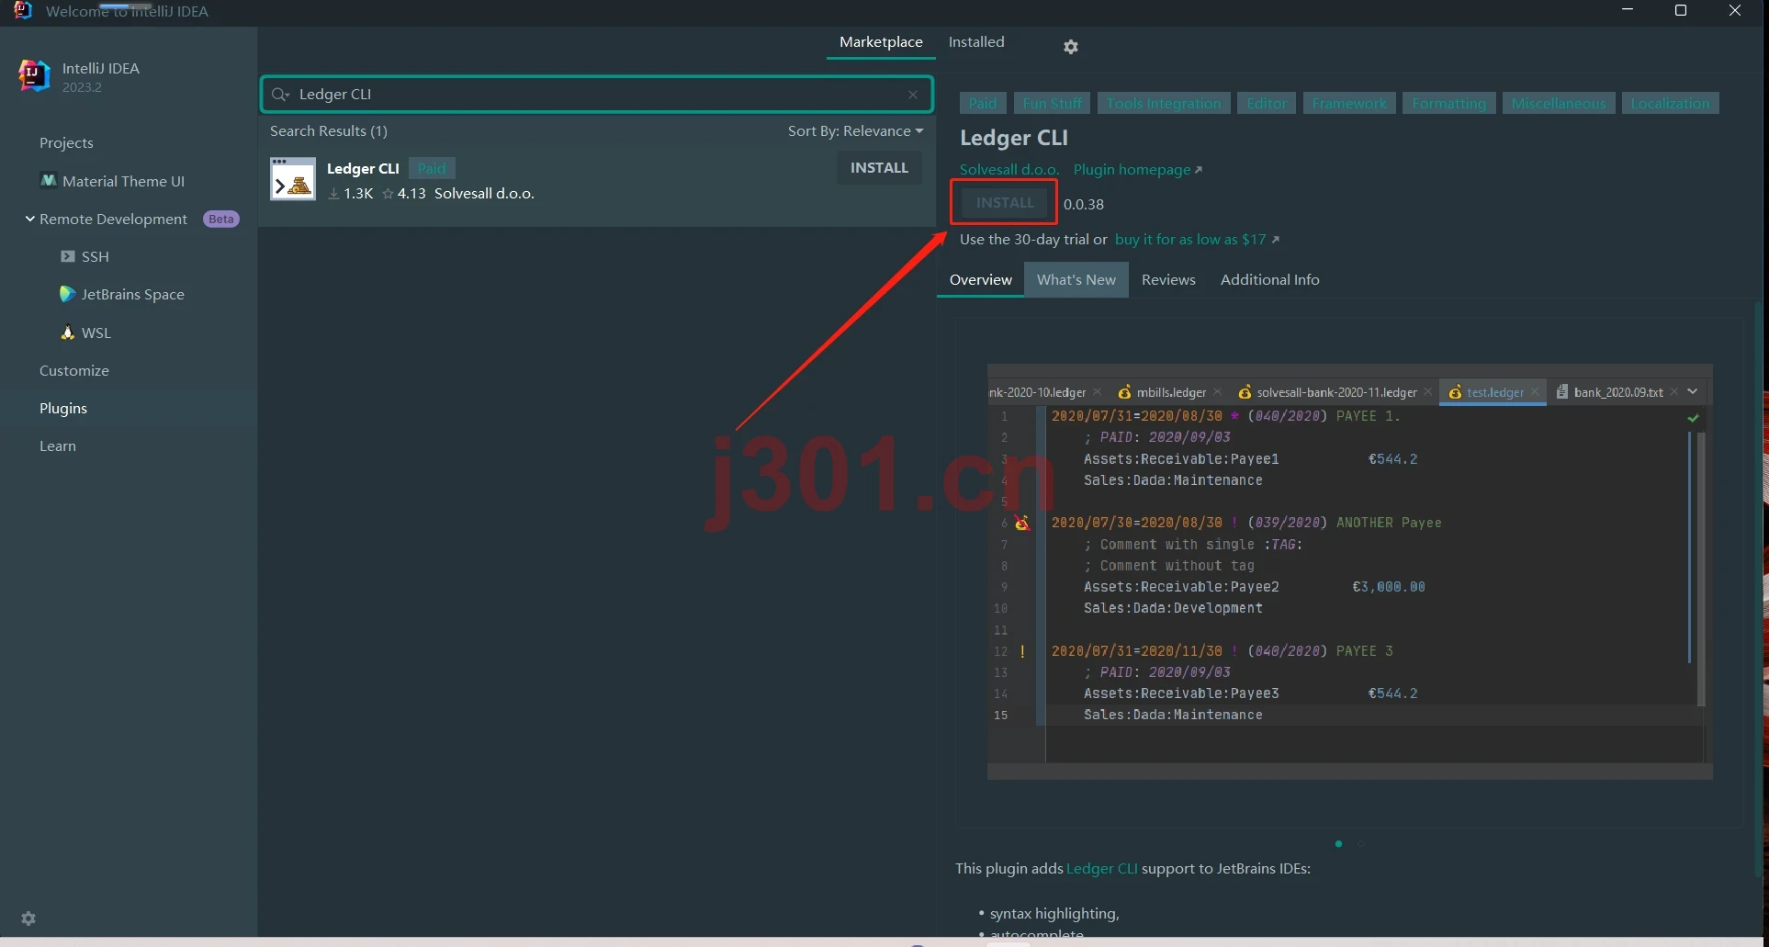Screen dimensions: 1769x947
Task: Switch to the Marketplace tab
Action: click(881, 42)
